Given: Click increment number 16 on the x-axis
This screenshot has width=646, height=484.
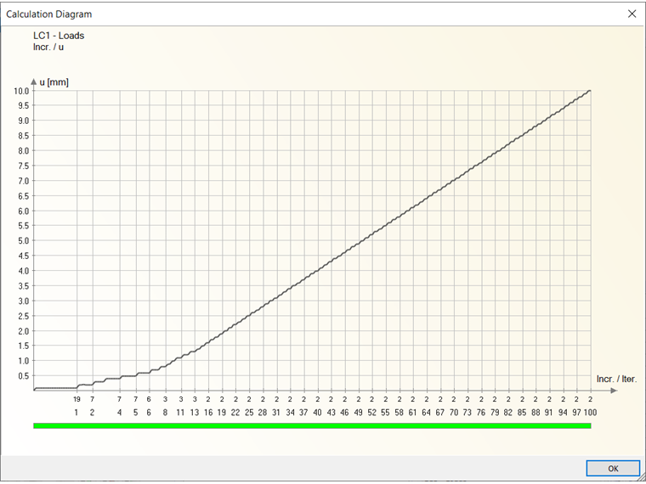Looking at the screenshot, I should click(x=208, y=413).
